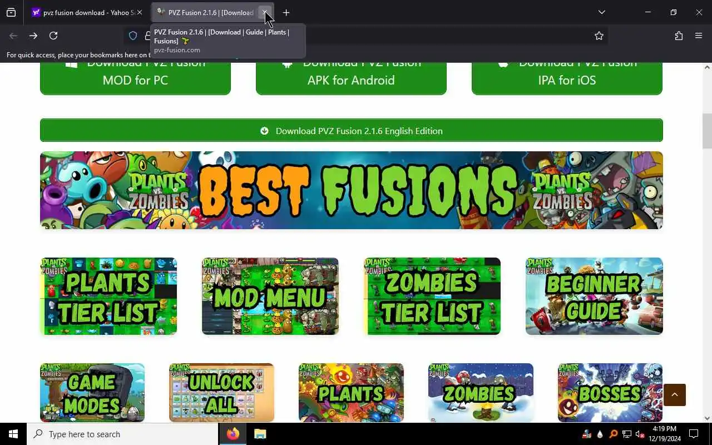Open the Zombies Tier List card
This screenshot has height=445, width=712.
coord(432,296)
